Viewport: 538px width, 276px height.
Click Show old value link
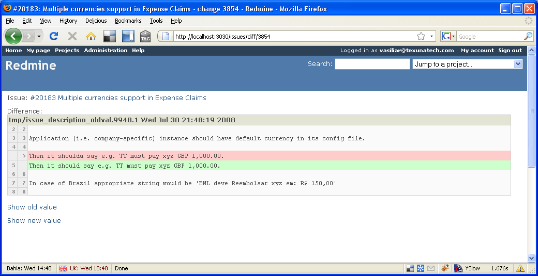tap(32, 207)
